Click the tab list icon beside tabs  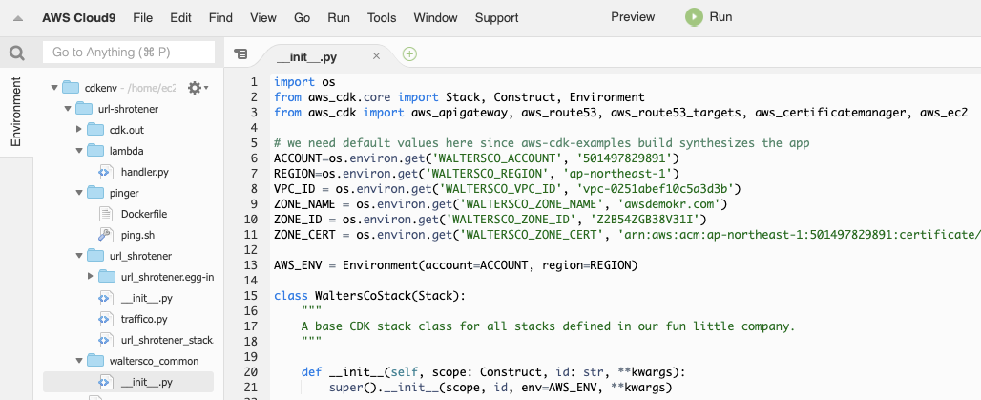240,54
